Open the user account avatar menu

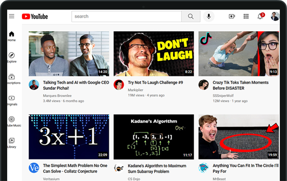click(x=275, y=16)
